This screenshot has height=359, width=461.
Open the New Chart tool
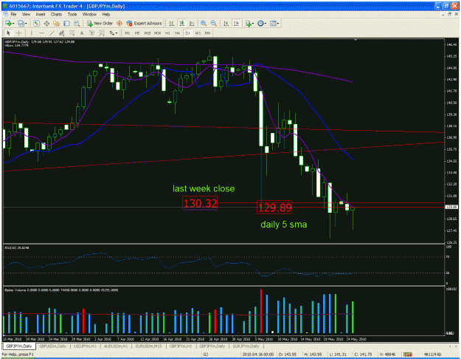point(8,23)
